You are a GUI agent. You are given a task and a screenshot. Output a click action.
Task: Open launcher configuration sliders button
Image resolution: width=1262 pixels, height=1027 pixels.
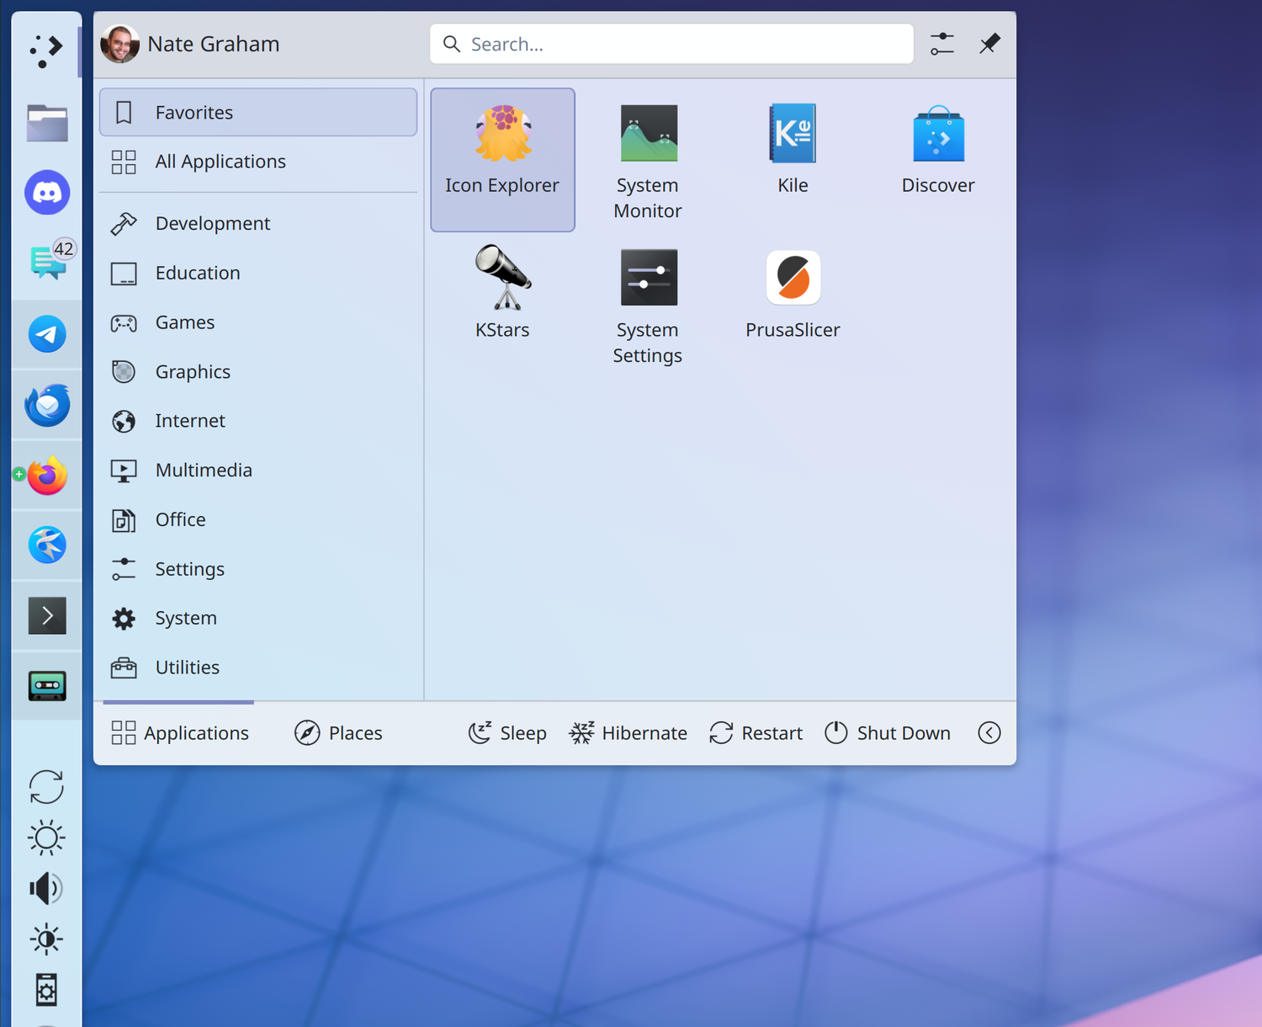tap(942, 44)
